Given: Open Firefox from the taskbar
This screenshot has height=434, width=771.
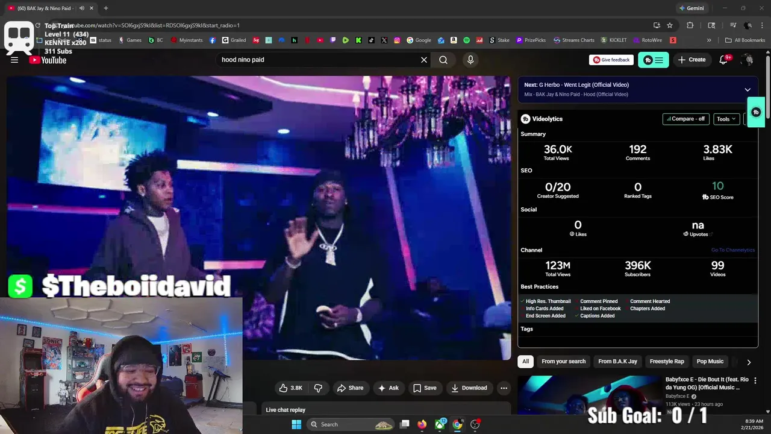Looking at the screenshot, I should point(422,424).
